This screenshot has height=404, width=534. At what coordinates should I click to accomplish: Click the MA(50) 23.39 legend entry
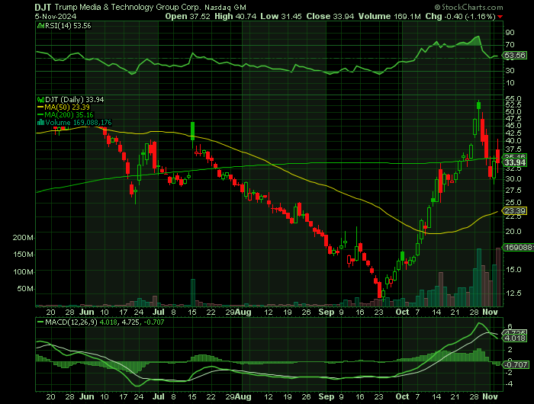click(x=67, y=107)
